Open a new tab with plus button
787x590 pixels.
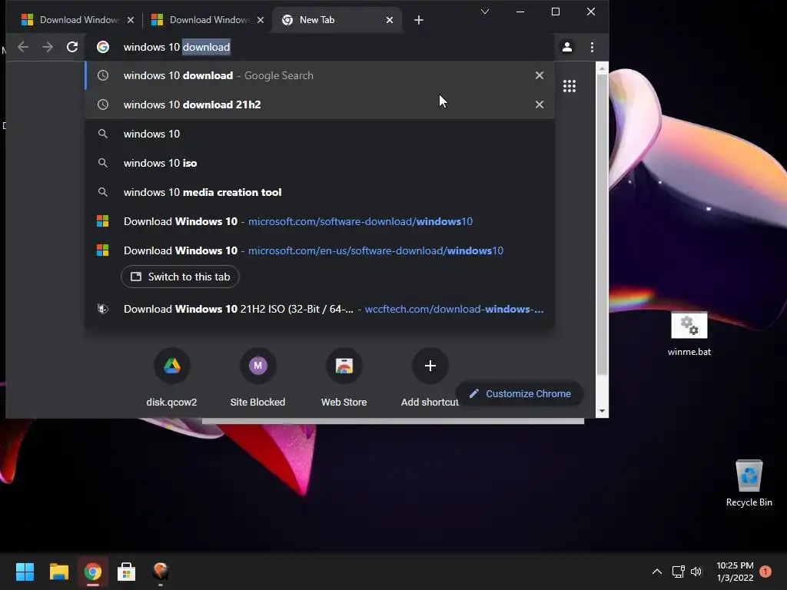coord(419,20)
